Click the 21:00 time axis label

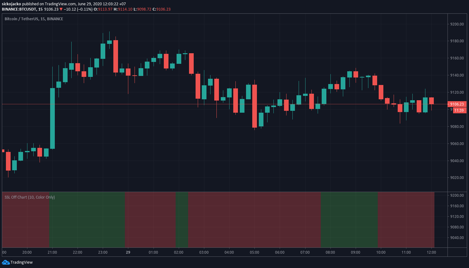click(52, 252)
